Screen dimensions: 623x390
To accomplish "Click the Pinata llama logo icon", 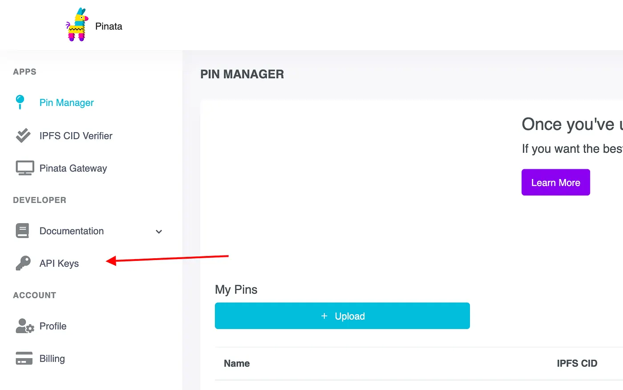I will click(77, 25).
